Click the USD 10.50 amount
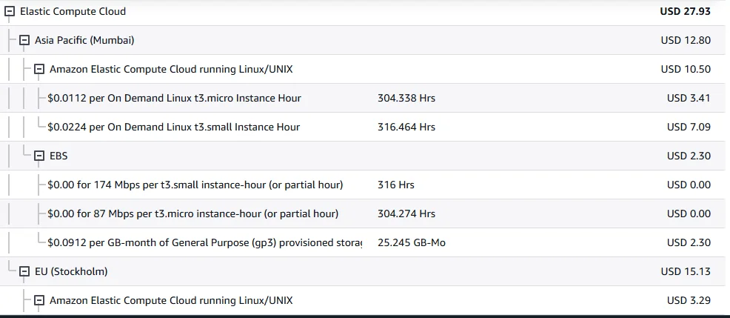This screenshot has height=318, width=730. click(x=686, y=70)
